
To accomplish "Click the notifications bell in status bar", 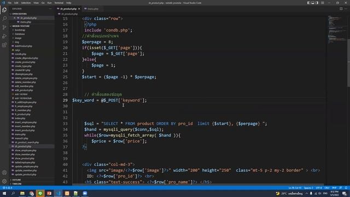I will point(346,188).
